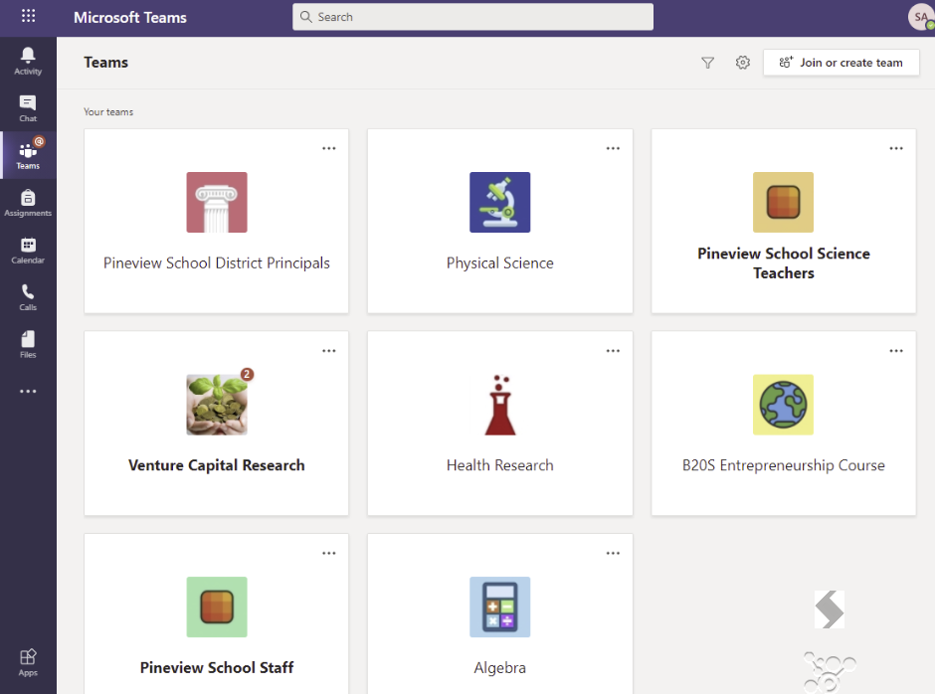Select Teams in the sidebar

28,156
